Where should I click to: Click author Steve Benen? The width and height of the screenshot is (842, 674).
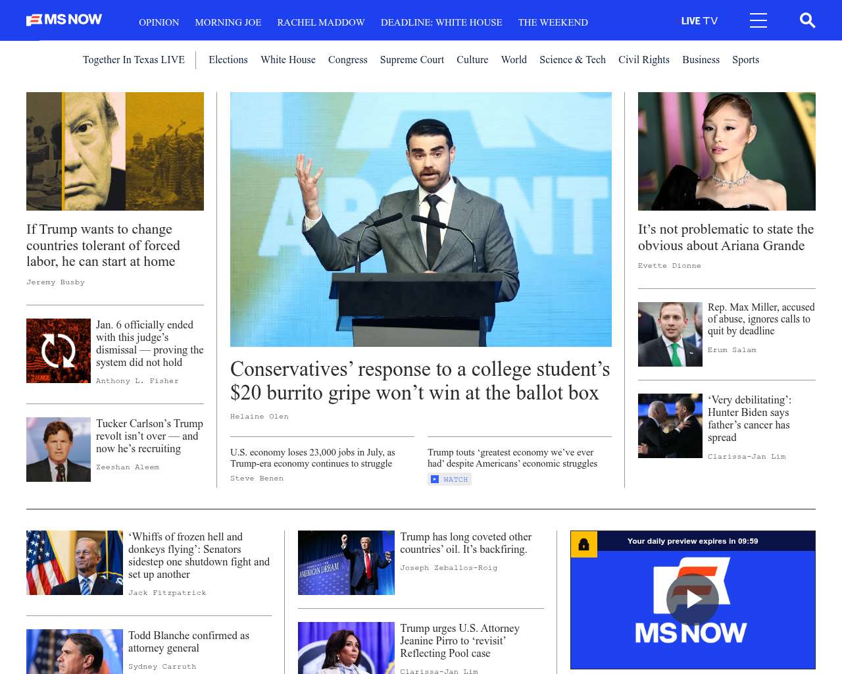point(257,479)
